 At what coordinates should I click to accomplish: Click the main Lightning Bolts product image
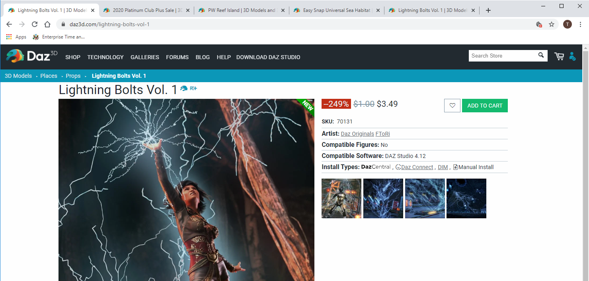point(186,190)
